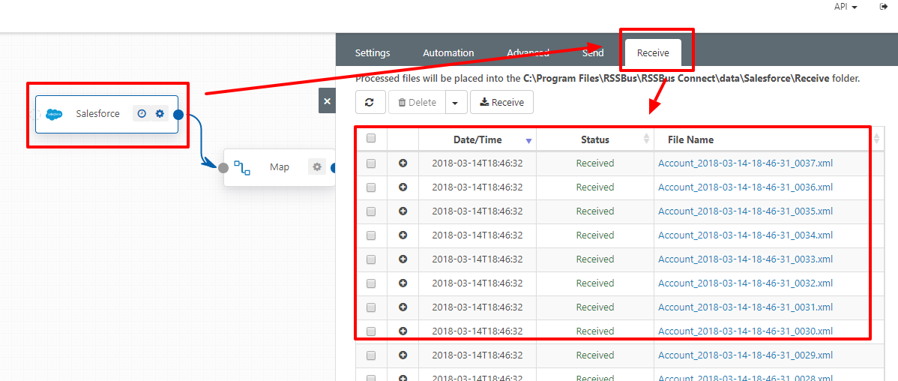Click the refresh icon button
Screen dimensions: 898x381
point(370,102)
